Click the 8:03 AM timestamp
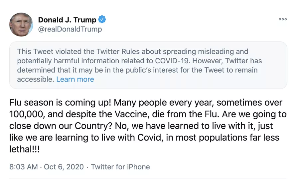The height and width of the screenshot is (182, 306). click(x=23, y=167)
